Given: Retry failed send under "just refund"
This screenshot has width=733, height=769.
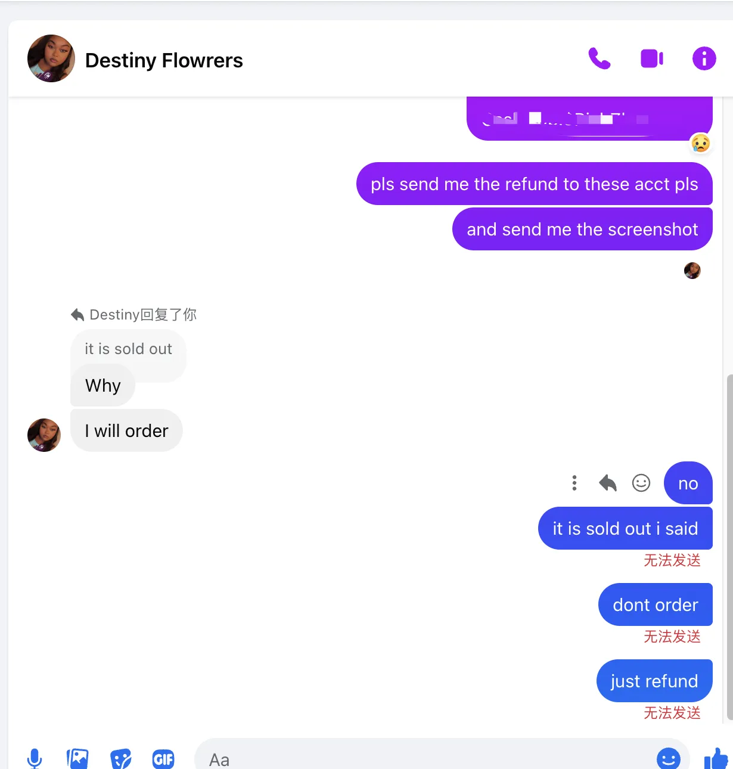Looking at the screenshot, I should [672, 713].
